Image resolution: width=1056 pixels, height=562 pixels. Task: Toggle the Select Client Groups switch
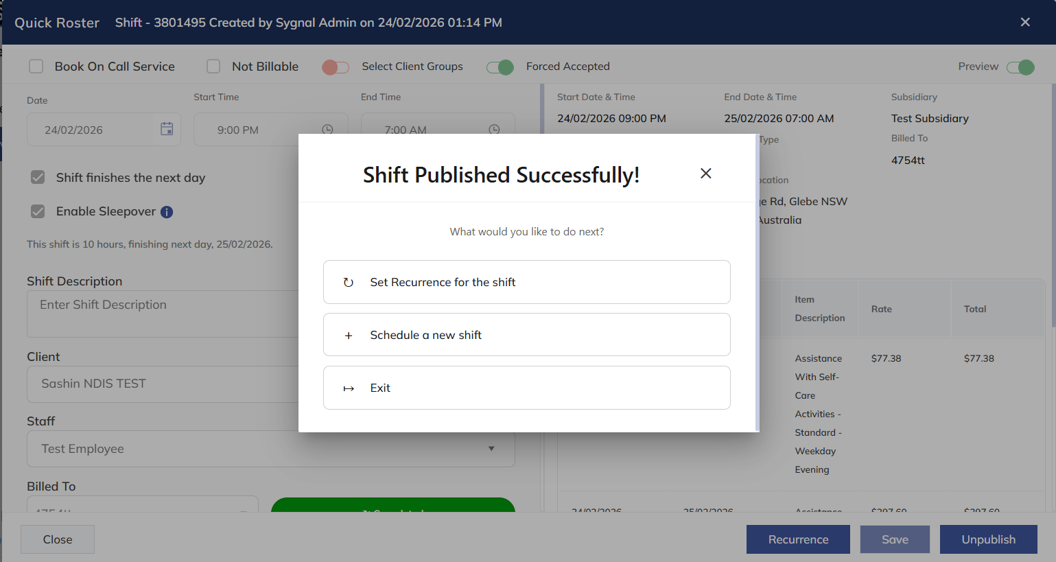pyautogui.click(x=336, y=67)
